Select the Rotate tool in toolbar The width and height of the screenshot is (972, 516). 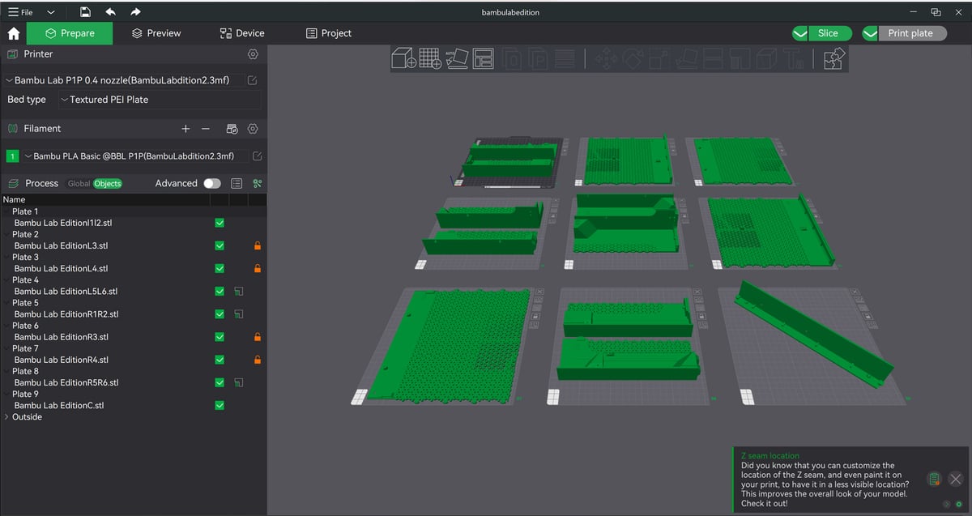tap(633, 58)
